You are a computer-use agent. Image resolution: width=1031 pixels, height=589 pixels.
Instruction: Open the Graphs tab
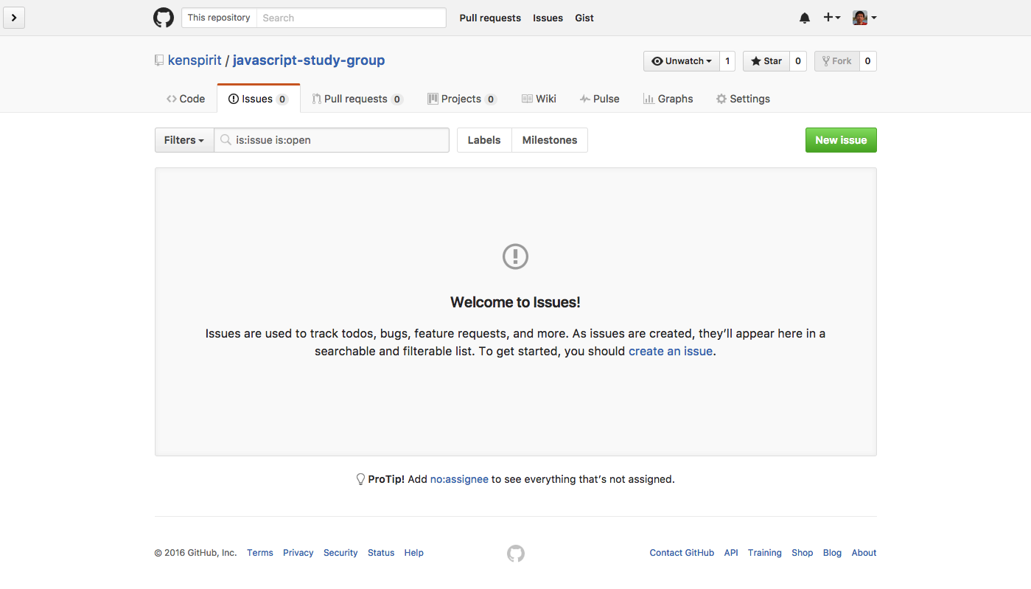(668, 99)
